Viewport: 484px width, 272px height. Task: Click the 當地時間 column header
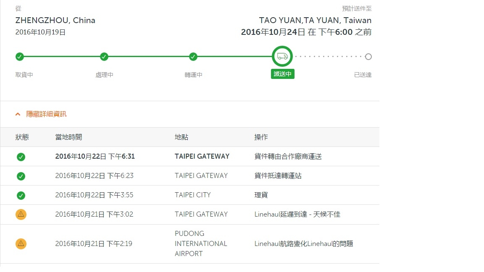point(68,137)
